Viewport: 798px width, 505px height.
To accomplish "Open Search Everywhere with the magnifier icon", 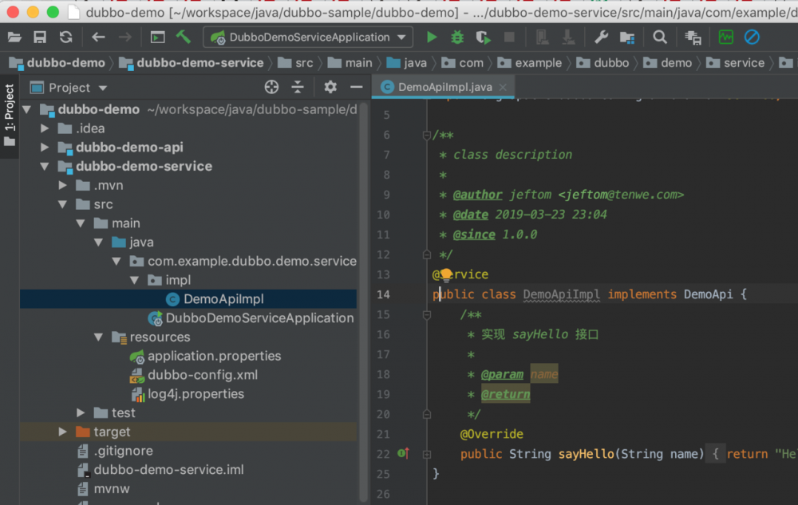I will click(659, 37).
